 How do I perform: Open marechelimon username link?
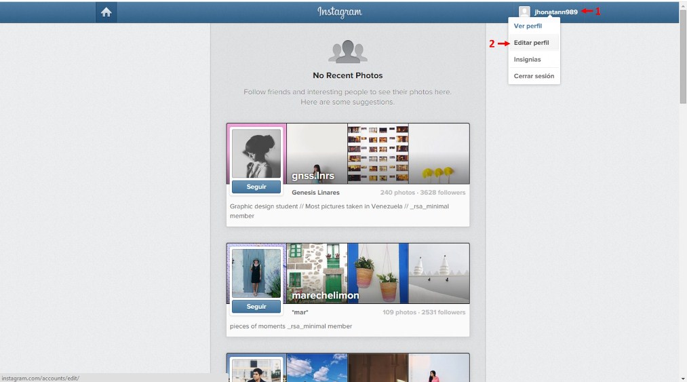pos(326,296)
